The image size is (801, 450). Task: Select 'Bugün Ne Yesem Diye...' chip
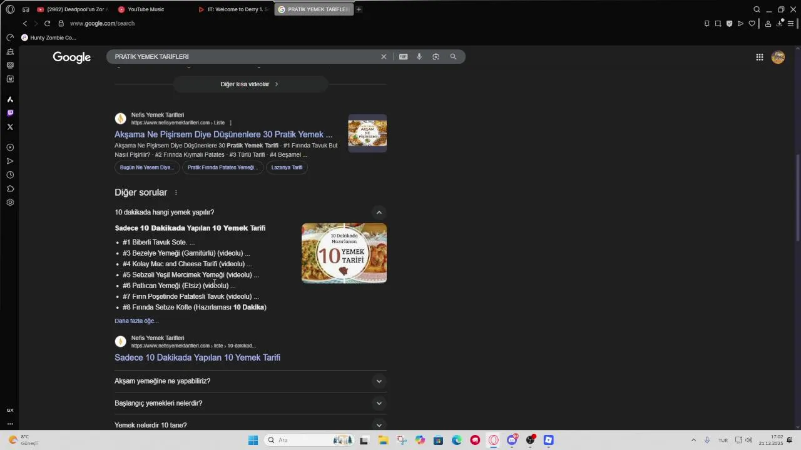point(147,167)
